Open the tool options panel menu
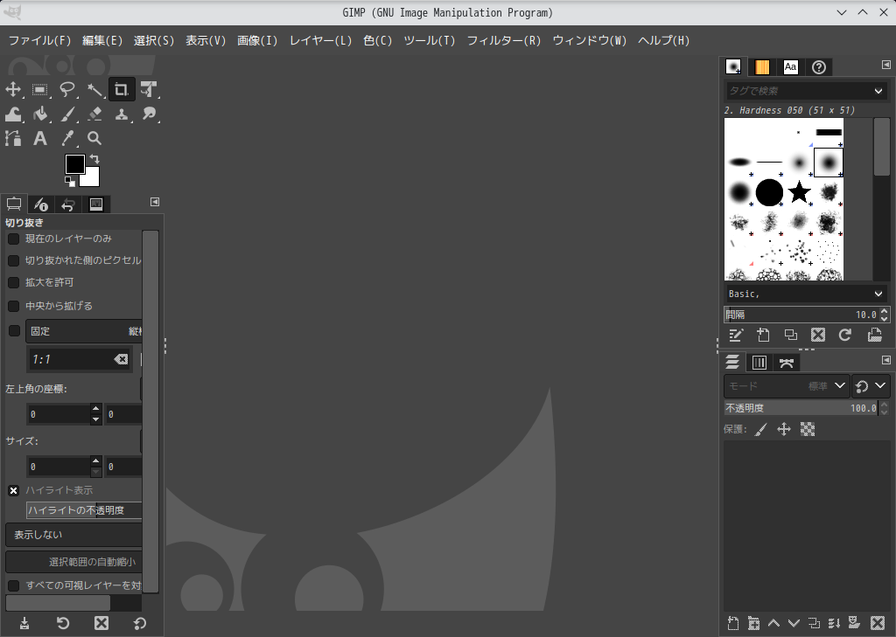 point(155,202)
